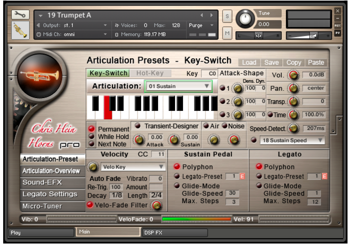The image size is (348, 244).
Task: Expand the Velo Key dropdown
Action: [x=133, y=167]
